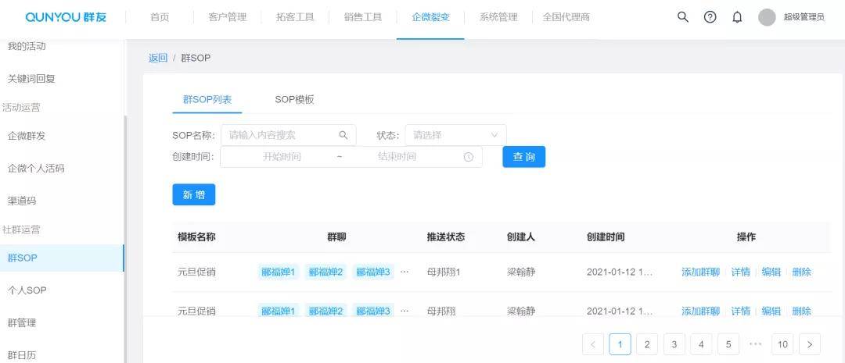Click 添加群聊 in the second row
845x363 pixels.
tap(700, 310)
